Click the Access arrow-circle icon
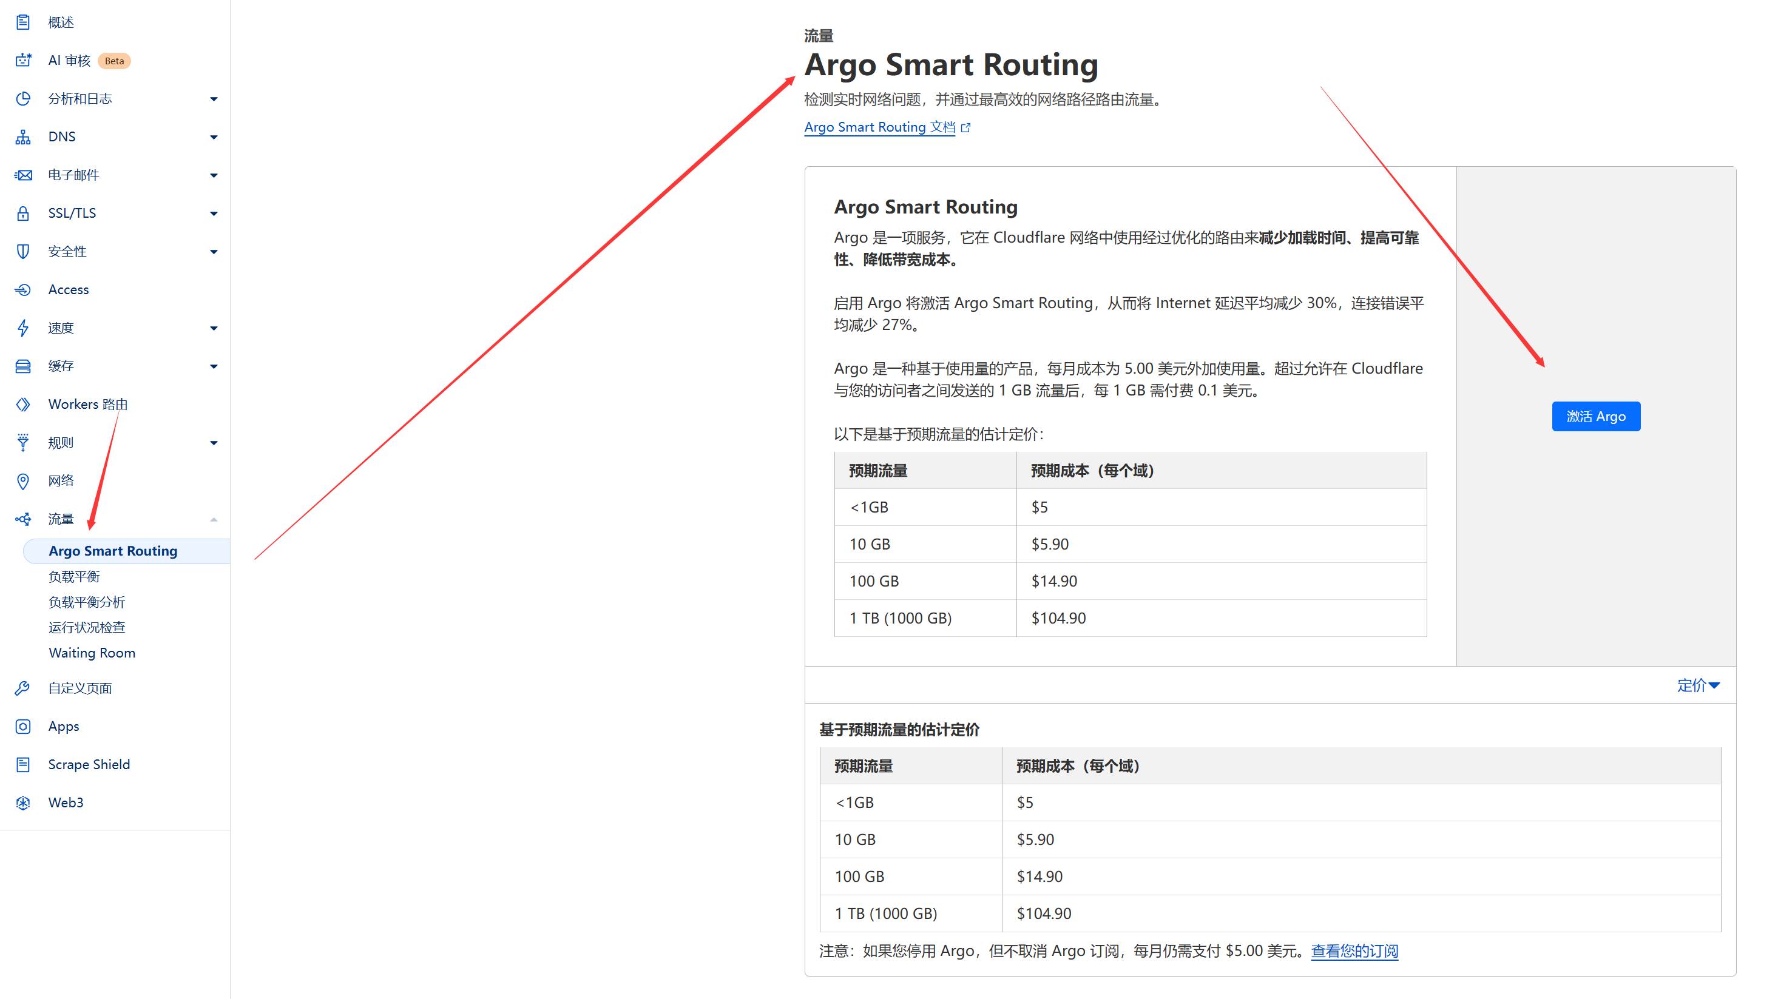 tap(23, 290)
